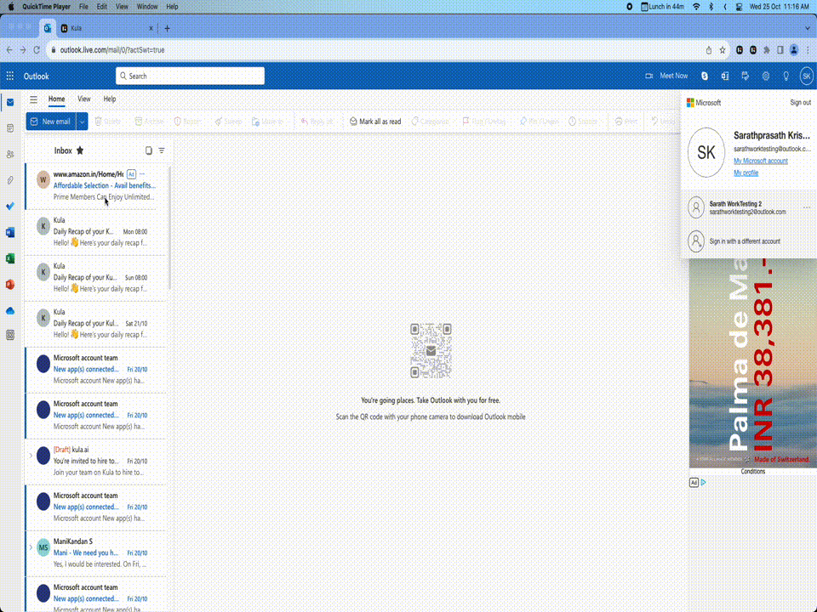
Task: Go back in the browser
Action: click(9, 50)
